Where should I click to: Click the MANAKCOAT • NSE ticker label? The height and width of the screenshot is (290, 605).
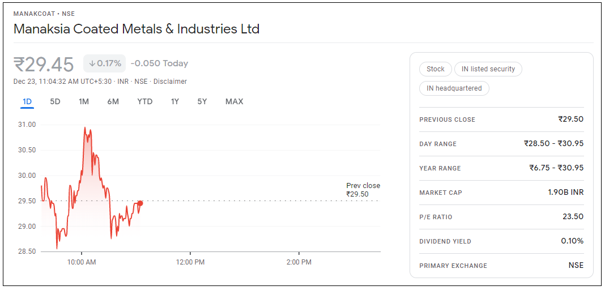click(44, 14)
